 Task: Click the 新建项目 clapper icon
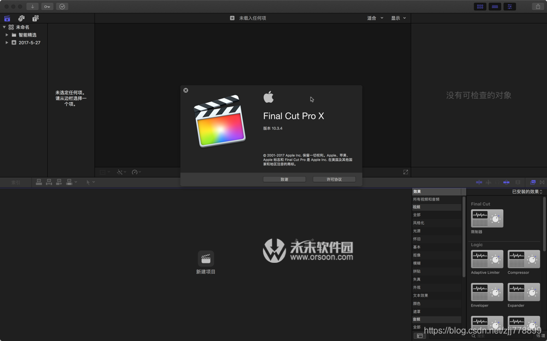(206, 258)
